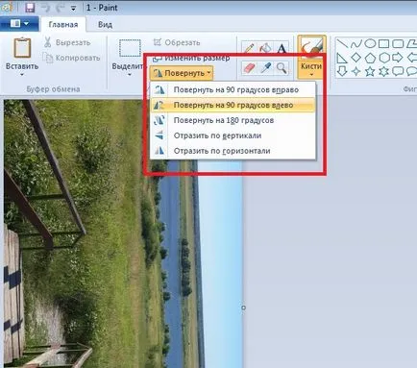Select the pentagon shape
Image resolution: width=417 pixels, height=368 pixels.
(x=370, y=58)
